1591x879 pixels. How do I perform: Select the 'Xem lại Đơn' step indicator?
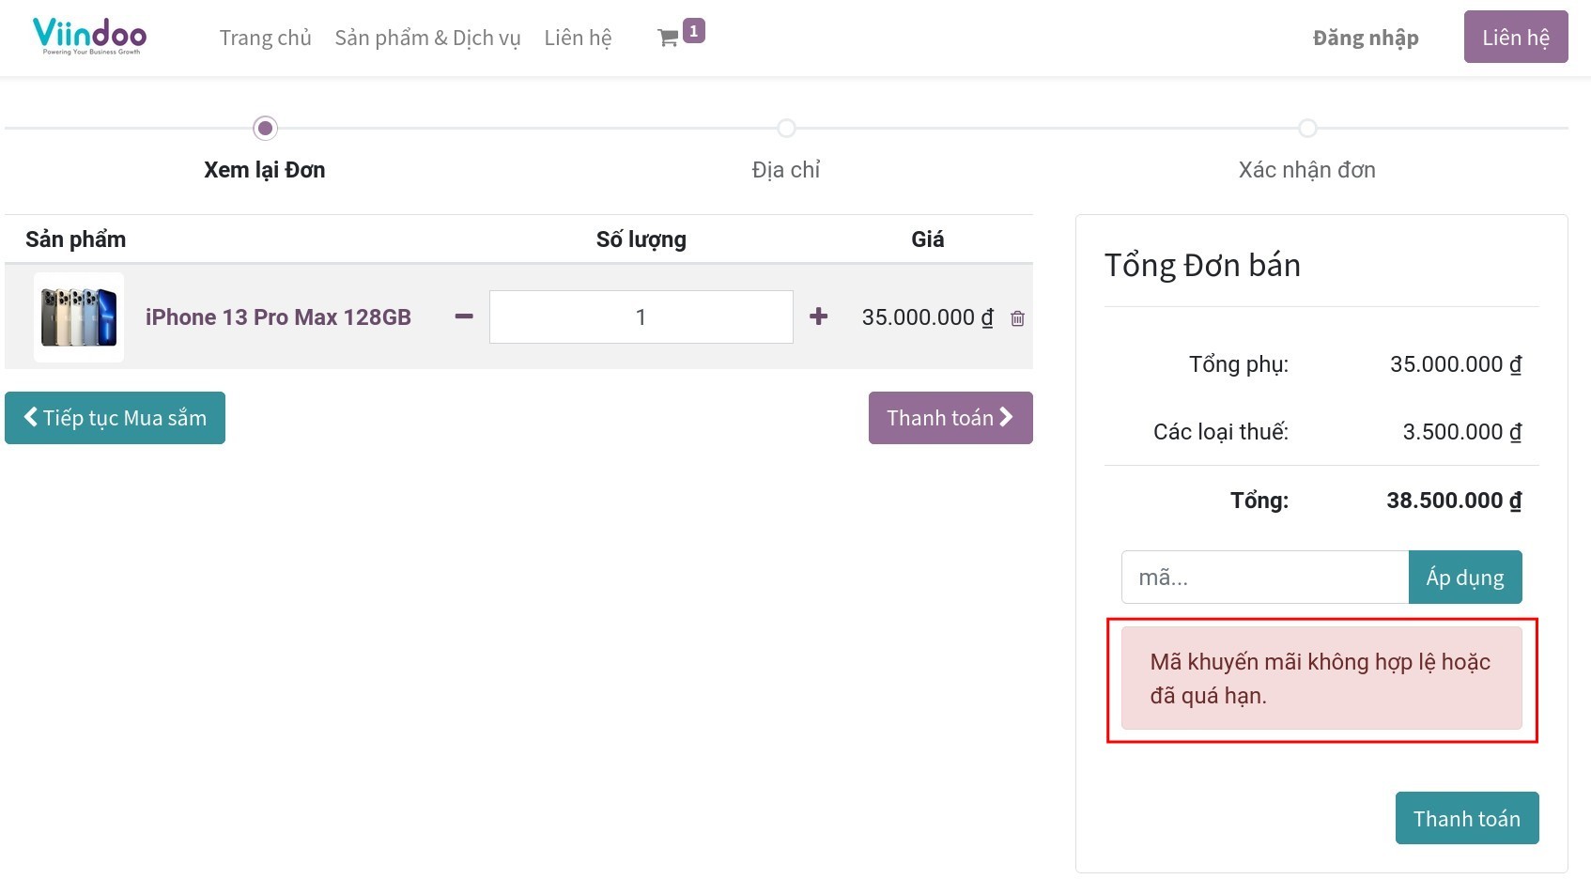coord(264,128)
